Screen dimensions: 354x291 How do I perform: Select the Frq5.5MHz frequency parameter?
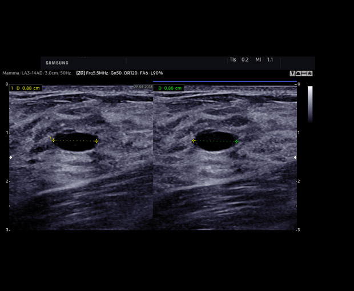point(98,73)
